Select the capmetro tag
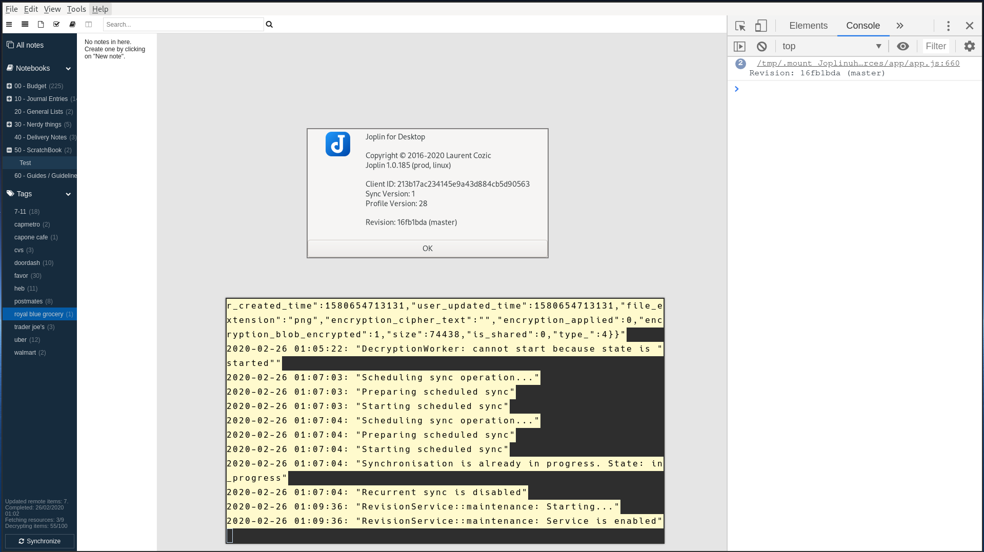 [x=39, y=224]
